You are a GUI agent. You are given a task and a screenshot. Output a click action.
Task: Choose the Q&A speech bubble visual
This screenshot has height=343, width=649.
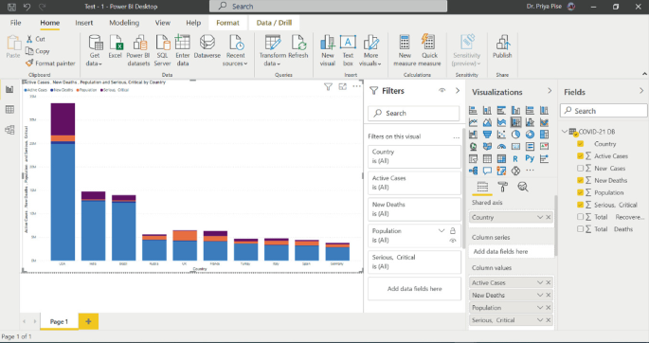click(x=487, y=171)
